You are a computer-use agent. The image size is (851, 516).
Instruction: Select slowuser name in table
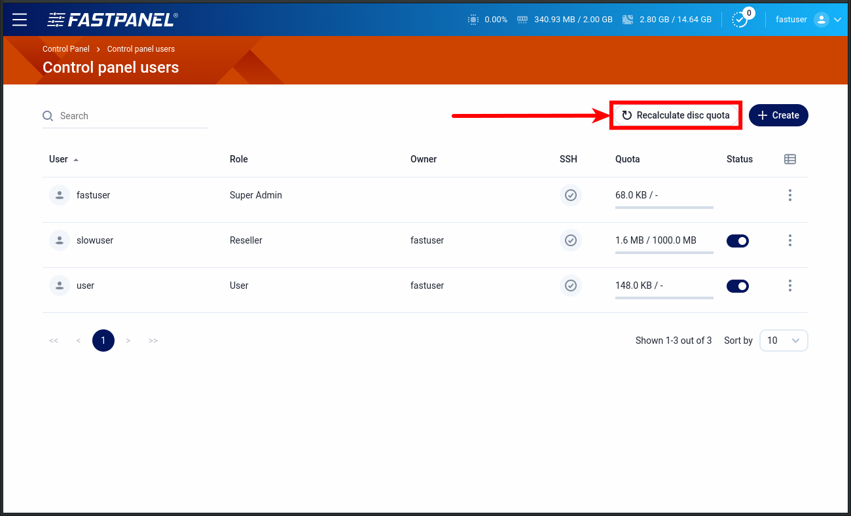(95, 240)
